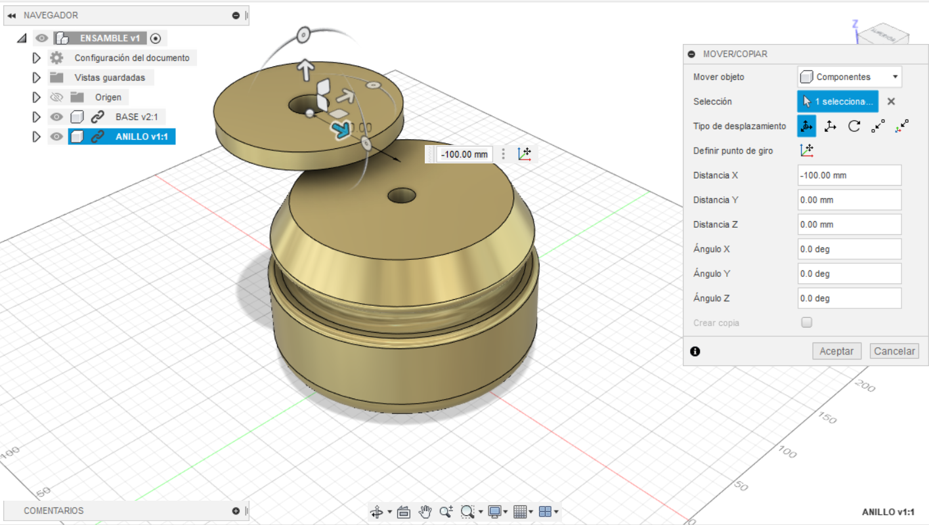Click the link icon of ANILLO v1:1
The image size is (929, 525).
pyautogui.click(x=98, y=136)
